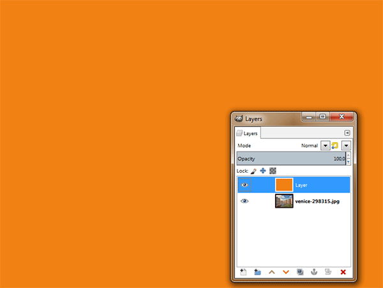
Task: Click the orange Layer thumbnail
Action: tap(284, 185)
